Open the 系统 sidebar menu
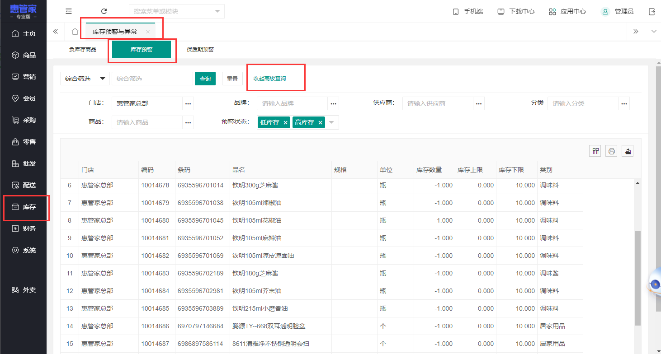 (24, 250)
